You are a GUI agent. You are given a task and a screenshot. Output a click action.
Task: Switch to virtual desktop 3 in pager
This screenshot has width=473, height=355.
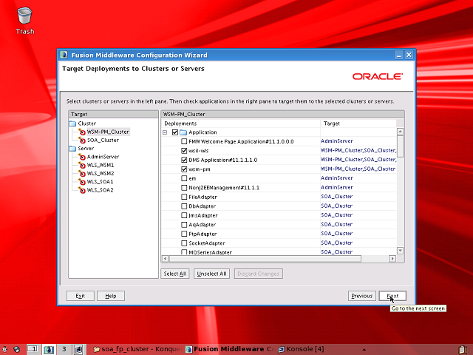point(64,349)
